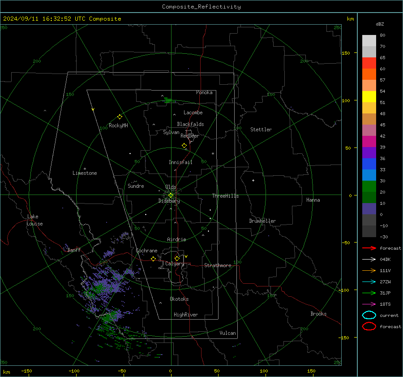The width and height of the screenshot is (403, 377).
Task: Click the Stettler town label
Action: coord(261,130)
